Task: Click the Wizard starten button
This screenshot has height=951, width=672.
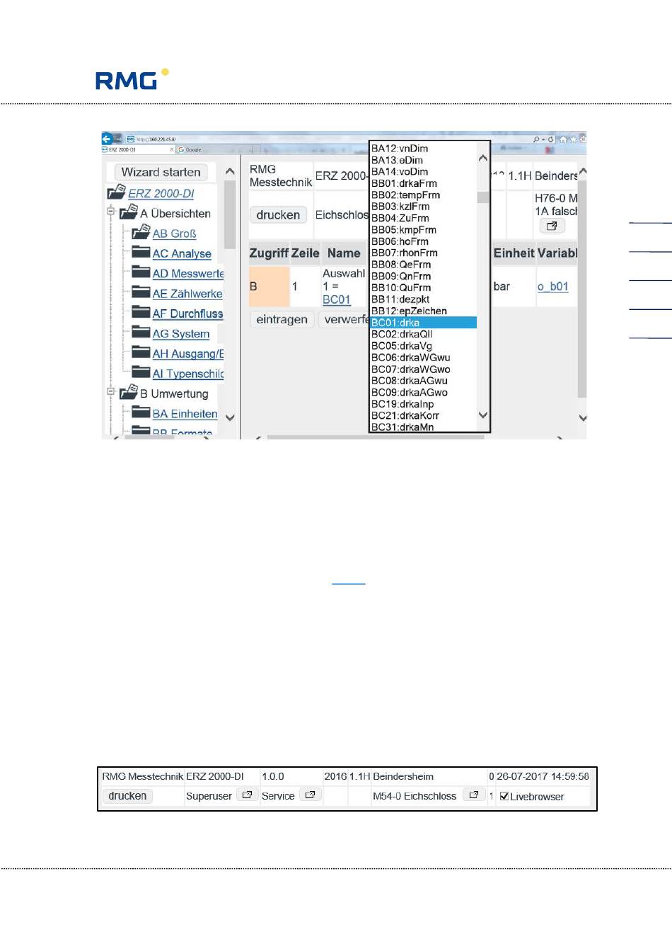Action: 161,172
